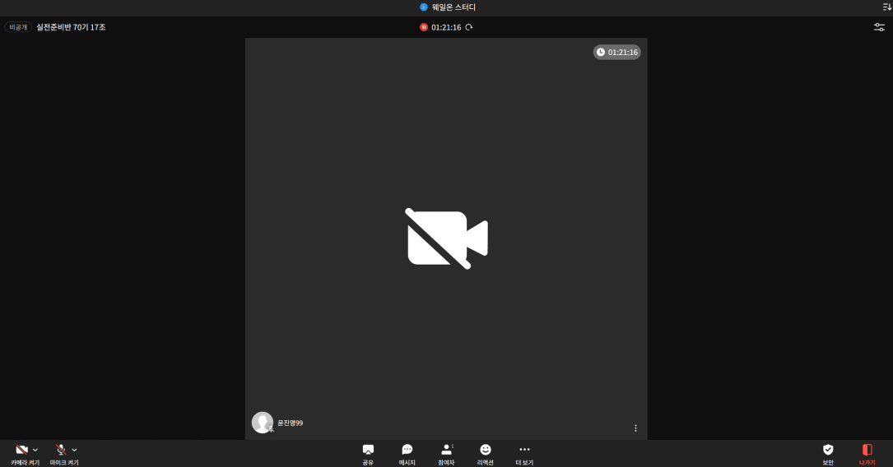The image size is (893, 467).
Task: Click the top center recording time 01:21:16
Action: (x=446, y=27)
